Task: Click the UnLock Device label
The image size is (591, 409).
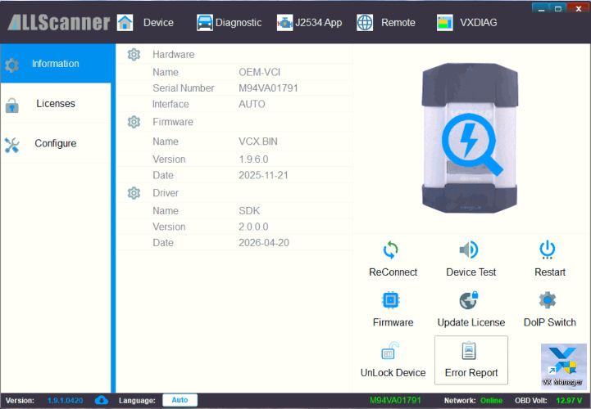Action: pyautogui.click(x=393, y=373)
